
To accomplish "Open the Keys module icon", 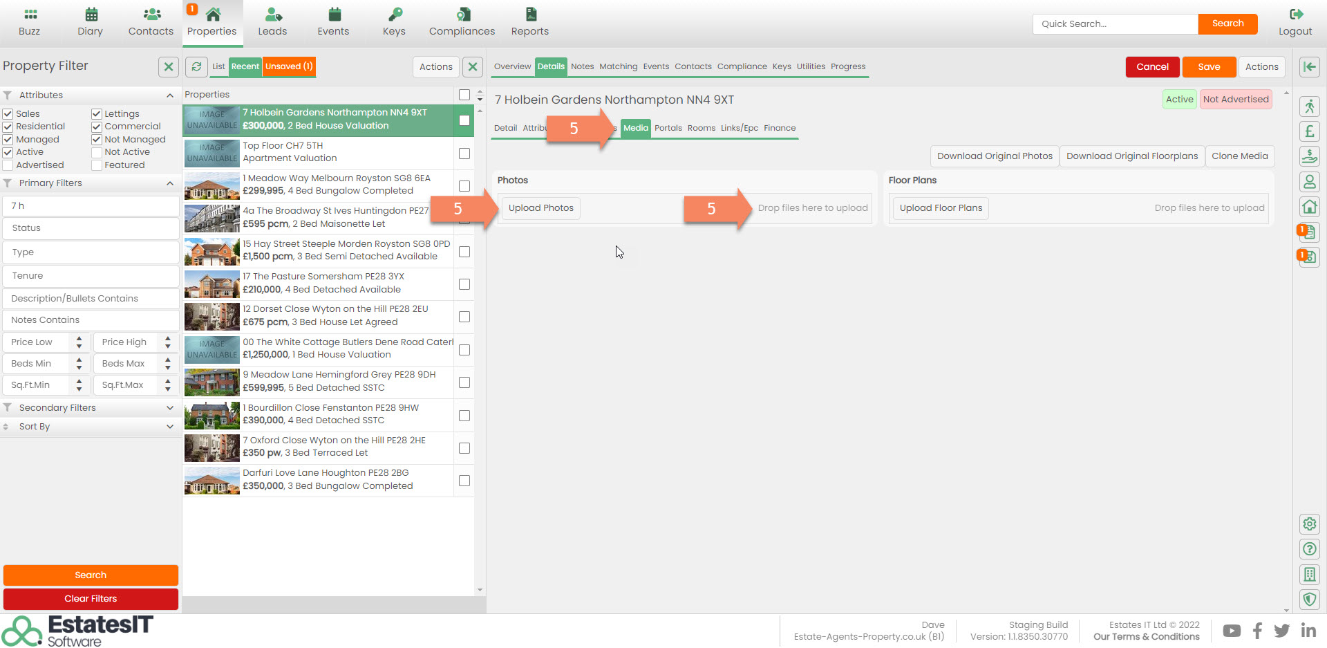I will [x=394, y=15].
